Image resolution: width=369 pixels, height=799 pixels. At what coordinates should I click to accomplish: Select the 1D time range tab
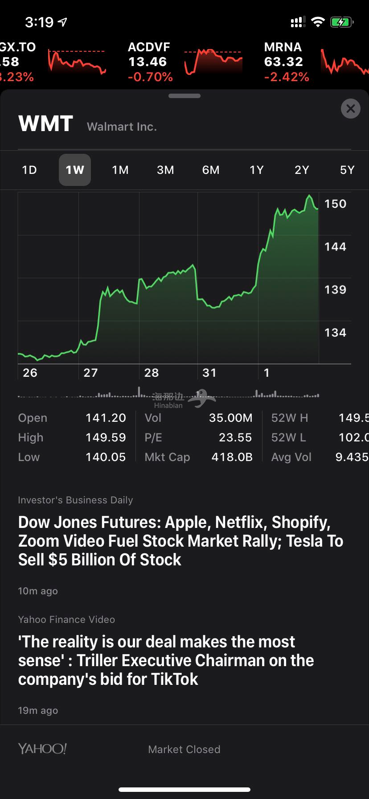pyautogui.click(x=29, y=170)
